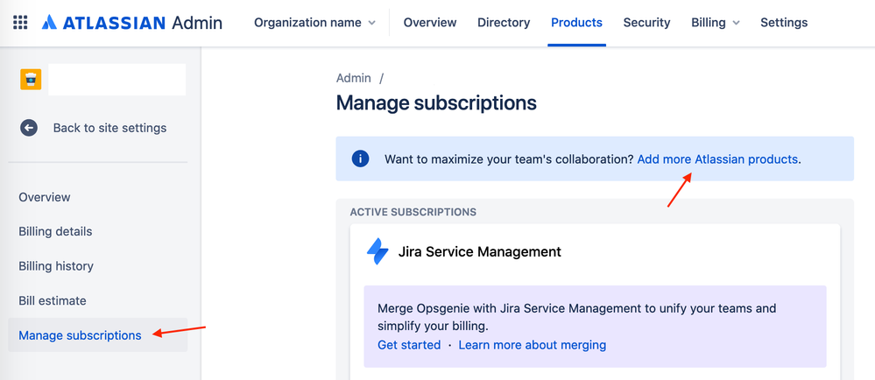The width and height of the screenshot is (875, 380).
Task: Go to the Security tab
Action: click(646, 23)
